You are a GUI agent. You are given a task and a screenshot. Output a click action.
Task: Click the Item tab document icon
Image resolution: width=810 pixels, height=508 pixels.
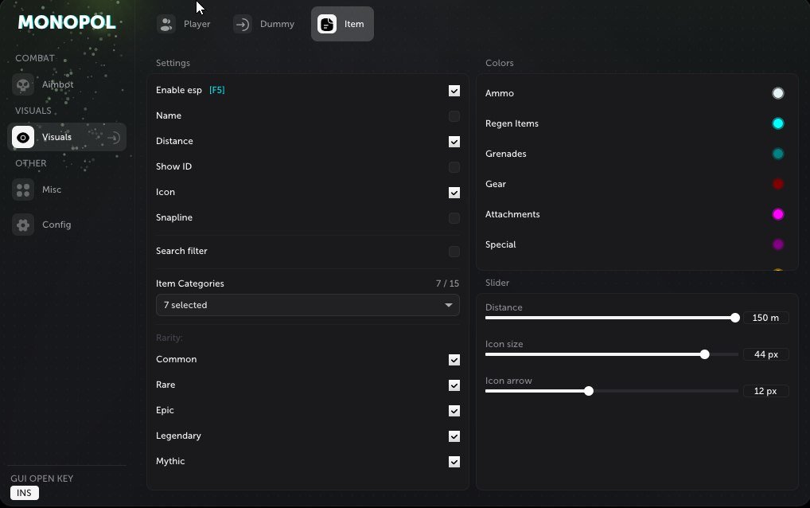point(327,25)
